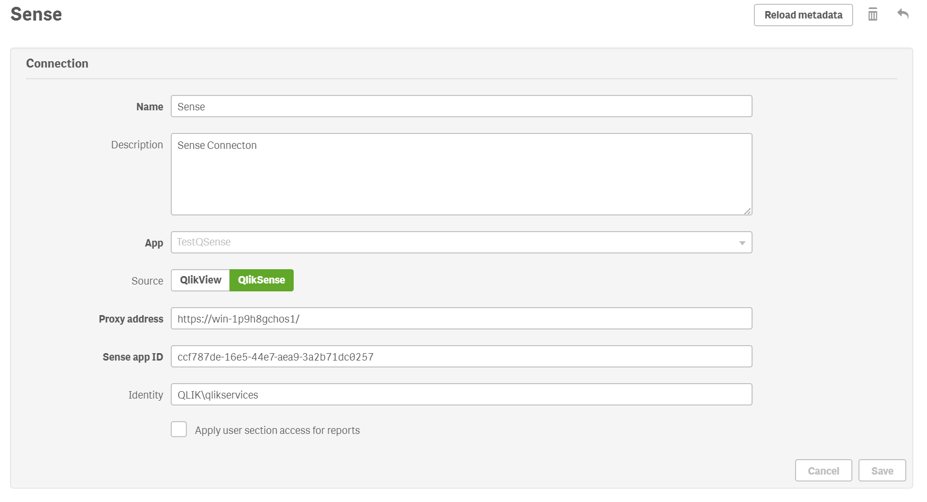Open the App dropdown showing TestQSense
This screenshot has height=502, width=927.
461,242
